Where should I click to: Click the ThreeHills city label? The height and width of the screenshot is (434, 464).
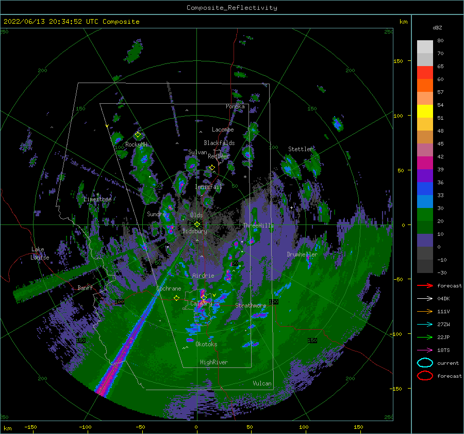258,226
